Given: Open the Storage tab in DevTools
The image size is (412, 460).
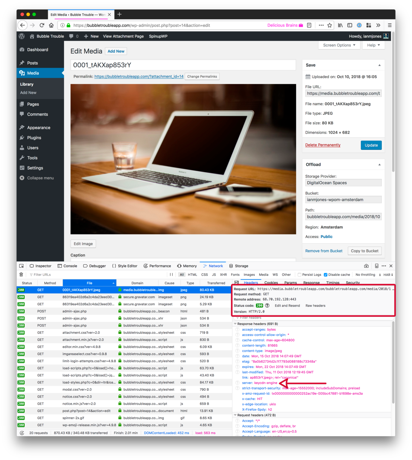Looking at the screenshot, I should coord(238,266).
